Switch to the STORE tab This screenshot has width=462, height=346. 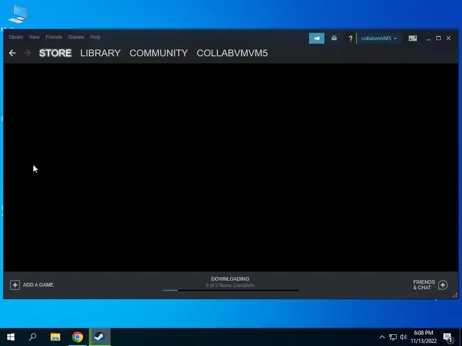click(x=55, y=53)
